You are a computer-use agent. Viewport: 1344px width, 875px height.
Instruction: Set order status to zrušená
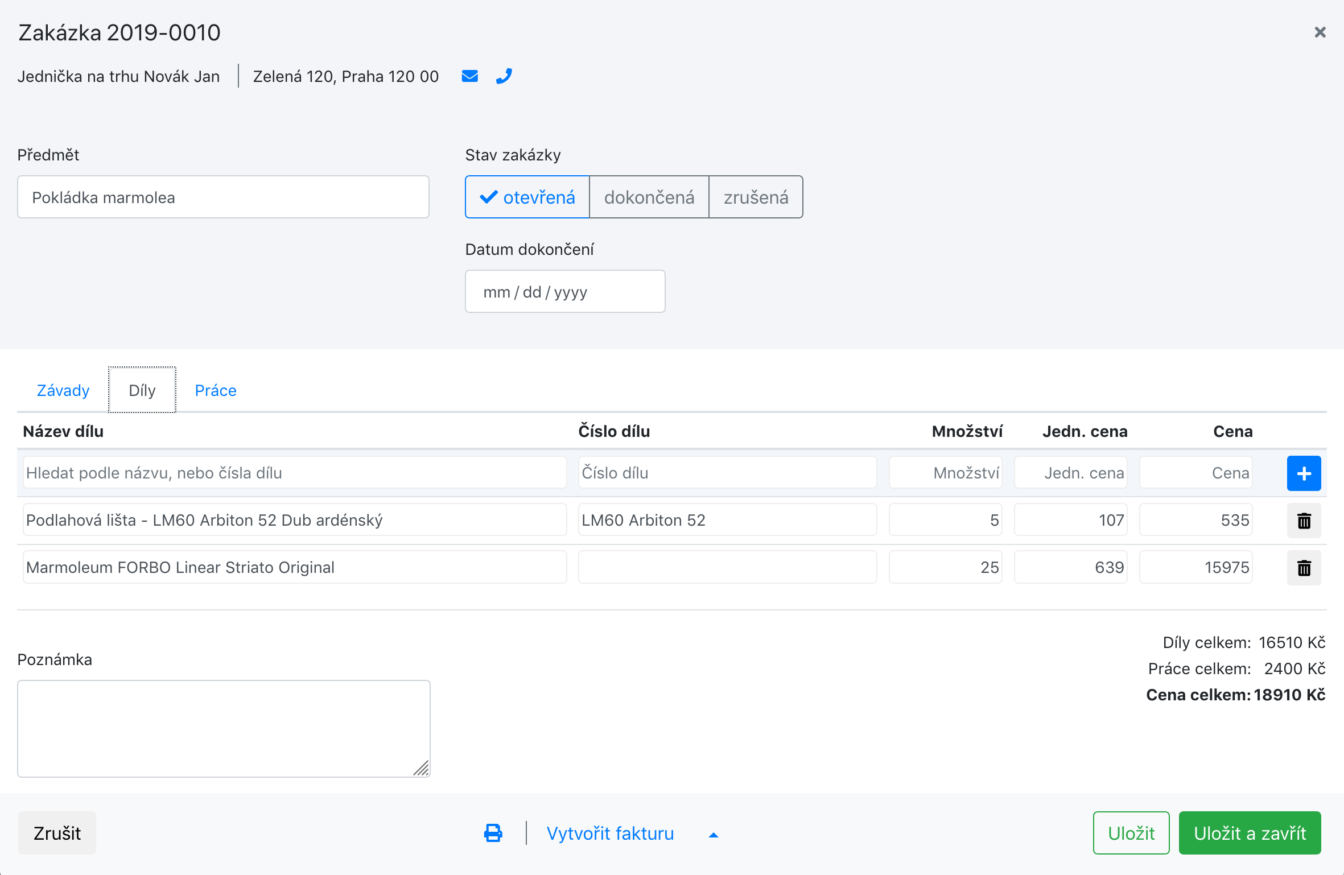[756, 197]
